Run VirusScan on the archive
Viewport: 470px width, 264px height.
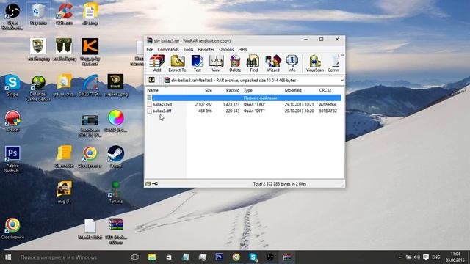click(315, 64)
